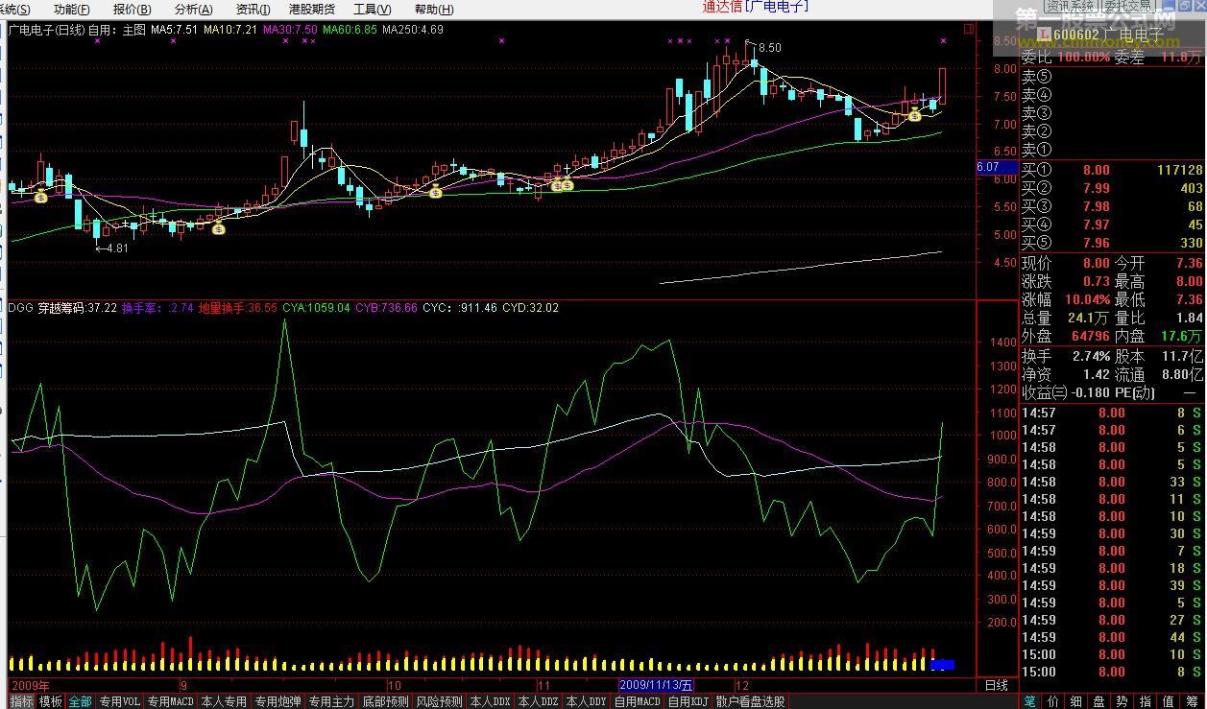Open the 资讯(I) menu
The width and height of the screenshot is (1207, 709).
point(253,9)
